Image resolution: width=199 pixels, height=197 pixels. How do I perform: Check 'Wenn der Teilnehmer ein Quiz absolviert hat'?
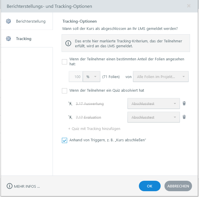64,91
